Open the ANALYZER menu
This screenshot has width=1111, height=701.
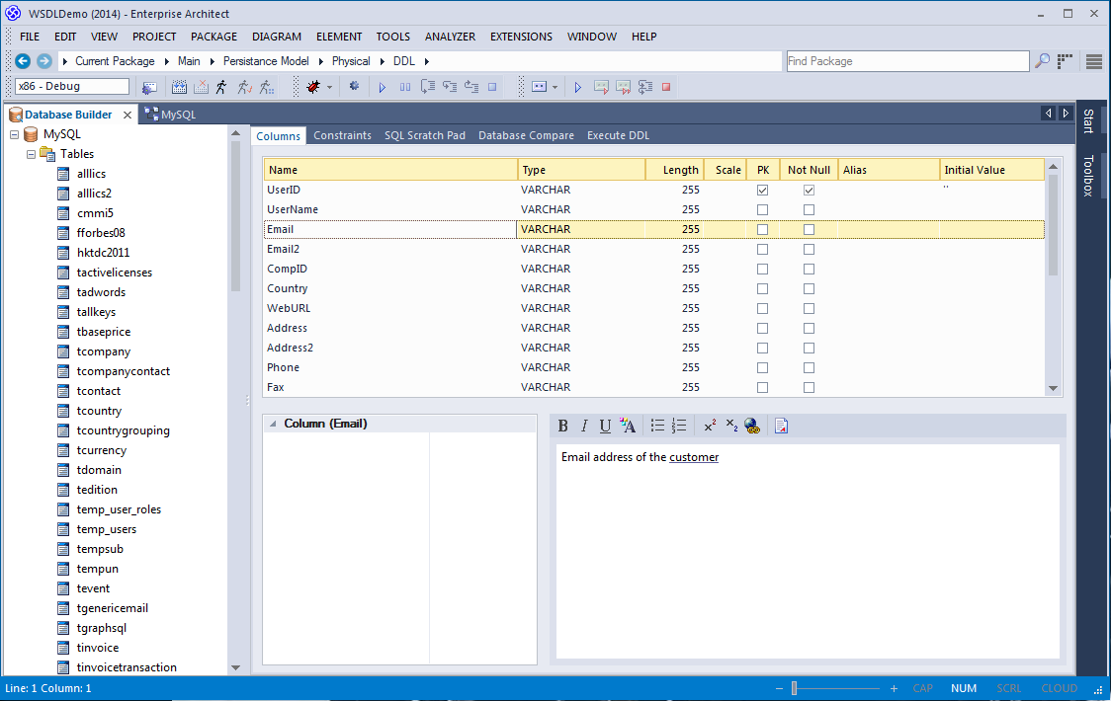(450, 37)
